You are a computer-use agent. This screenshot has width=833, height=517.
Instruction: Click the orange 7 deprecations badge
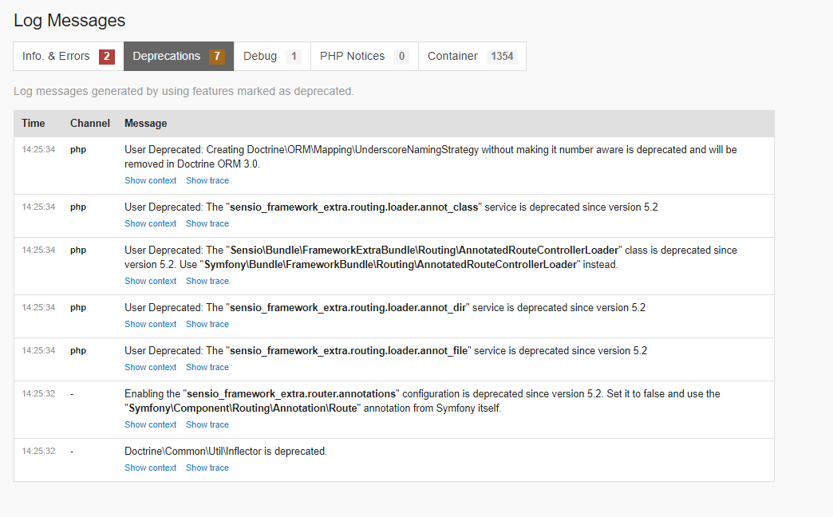tap(217, 57)
